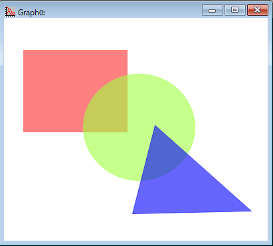Click the bottom-left corner of the red rectangle
The image size is (273, 246).
click(x=23, y=132)
